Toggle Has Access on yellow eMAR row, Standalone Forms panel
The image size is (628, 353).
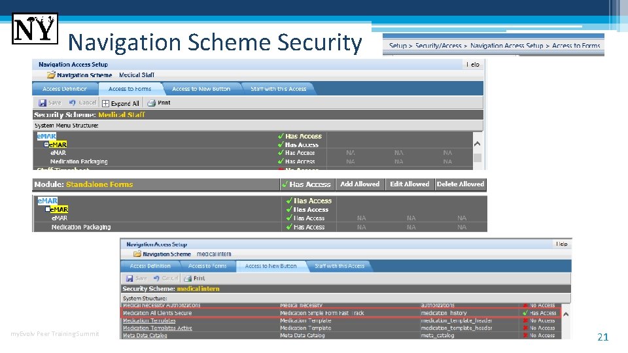(307, 209)
